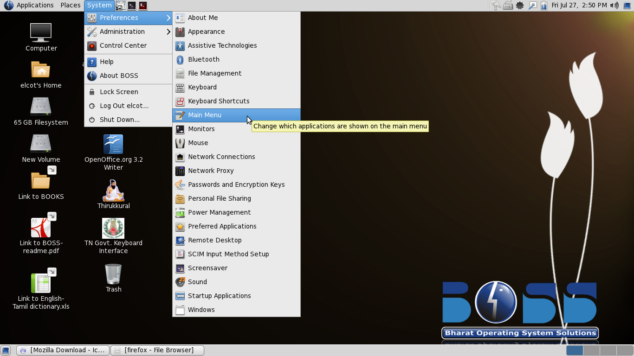The image size is (634, 356).
Task: Launch the red root terminal from the panel
Action: coord(143,6)
